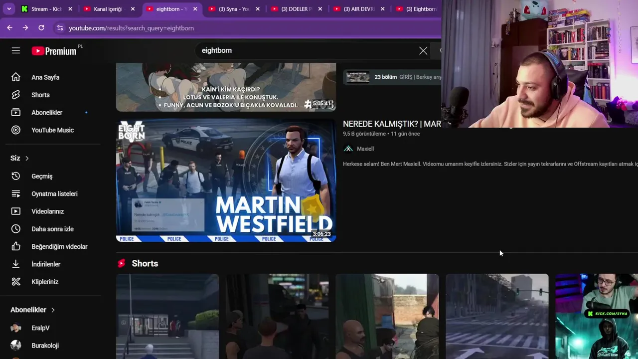638x359 pixels.
Task: Close the (3) AIR DEVRI tab
Action: click(382, 9)
